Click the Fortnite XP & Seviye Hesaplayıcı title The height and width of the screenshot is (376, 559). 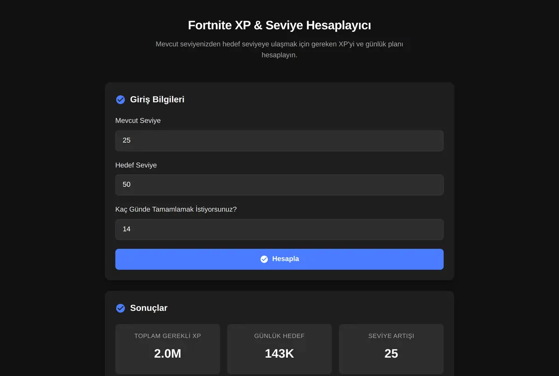point(279,25)
